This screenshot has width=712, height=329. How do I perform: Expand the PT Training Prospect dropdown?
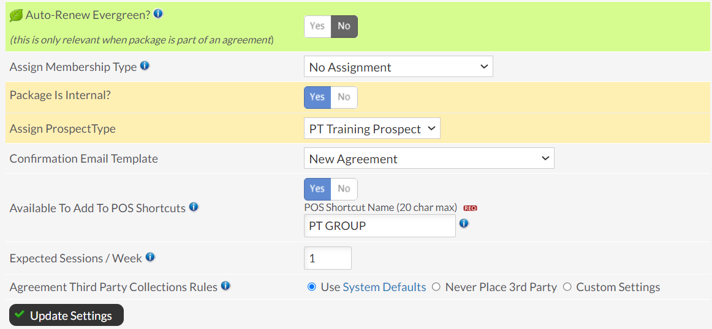tap(372, 128)
